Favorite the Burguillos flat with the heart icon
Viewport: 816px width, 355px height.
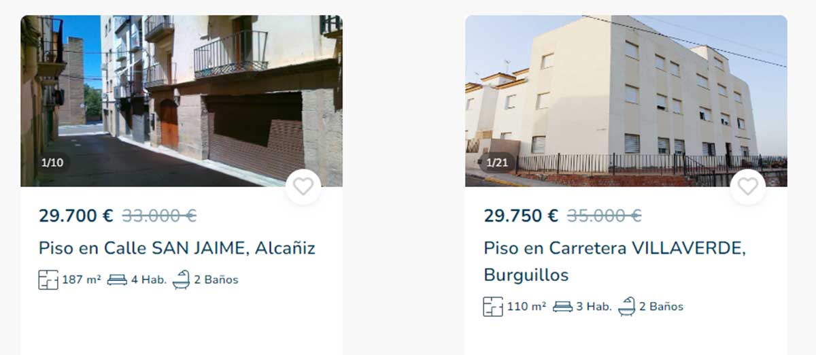pos(748,186)
